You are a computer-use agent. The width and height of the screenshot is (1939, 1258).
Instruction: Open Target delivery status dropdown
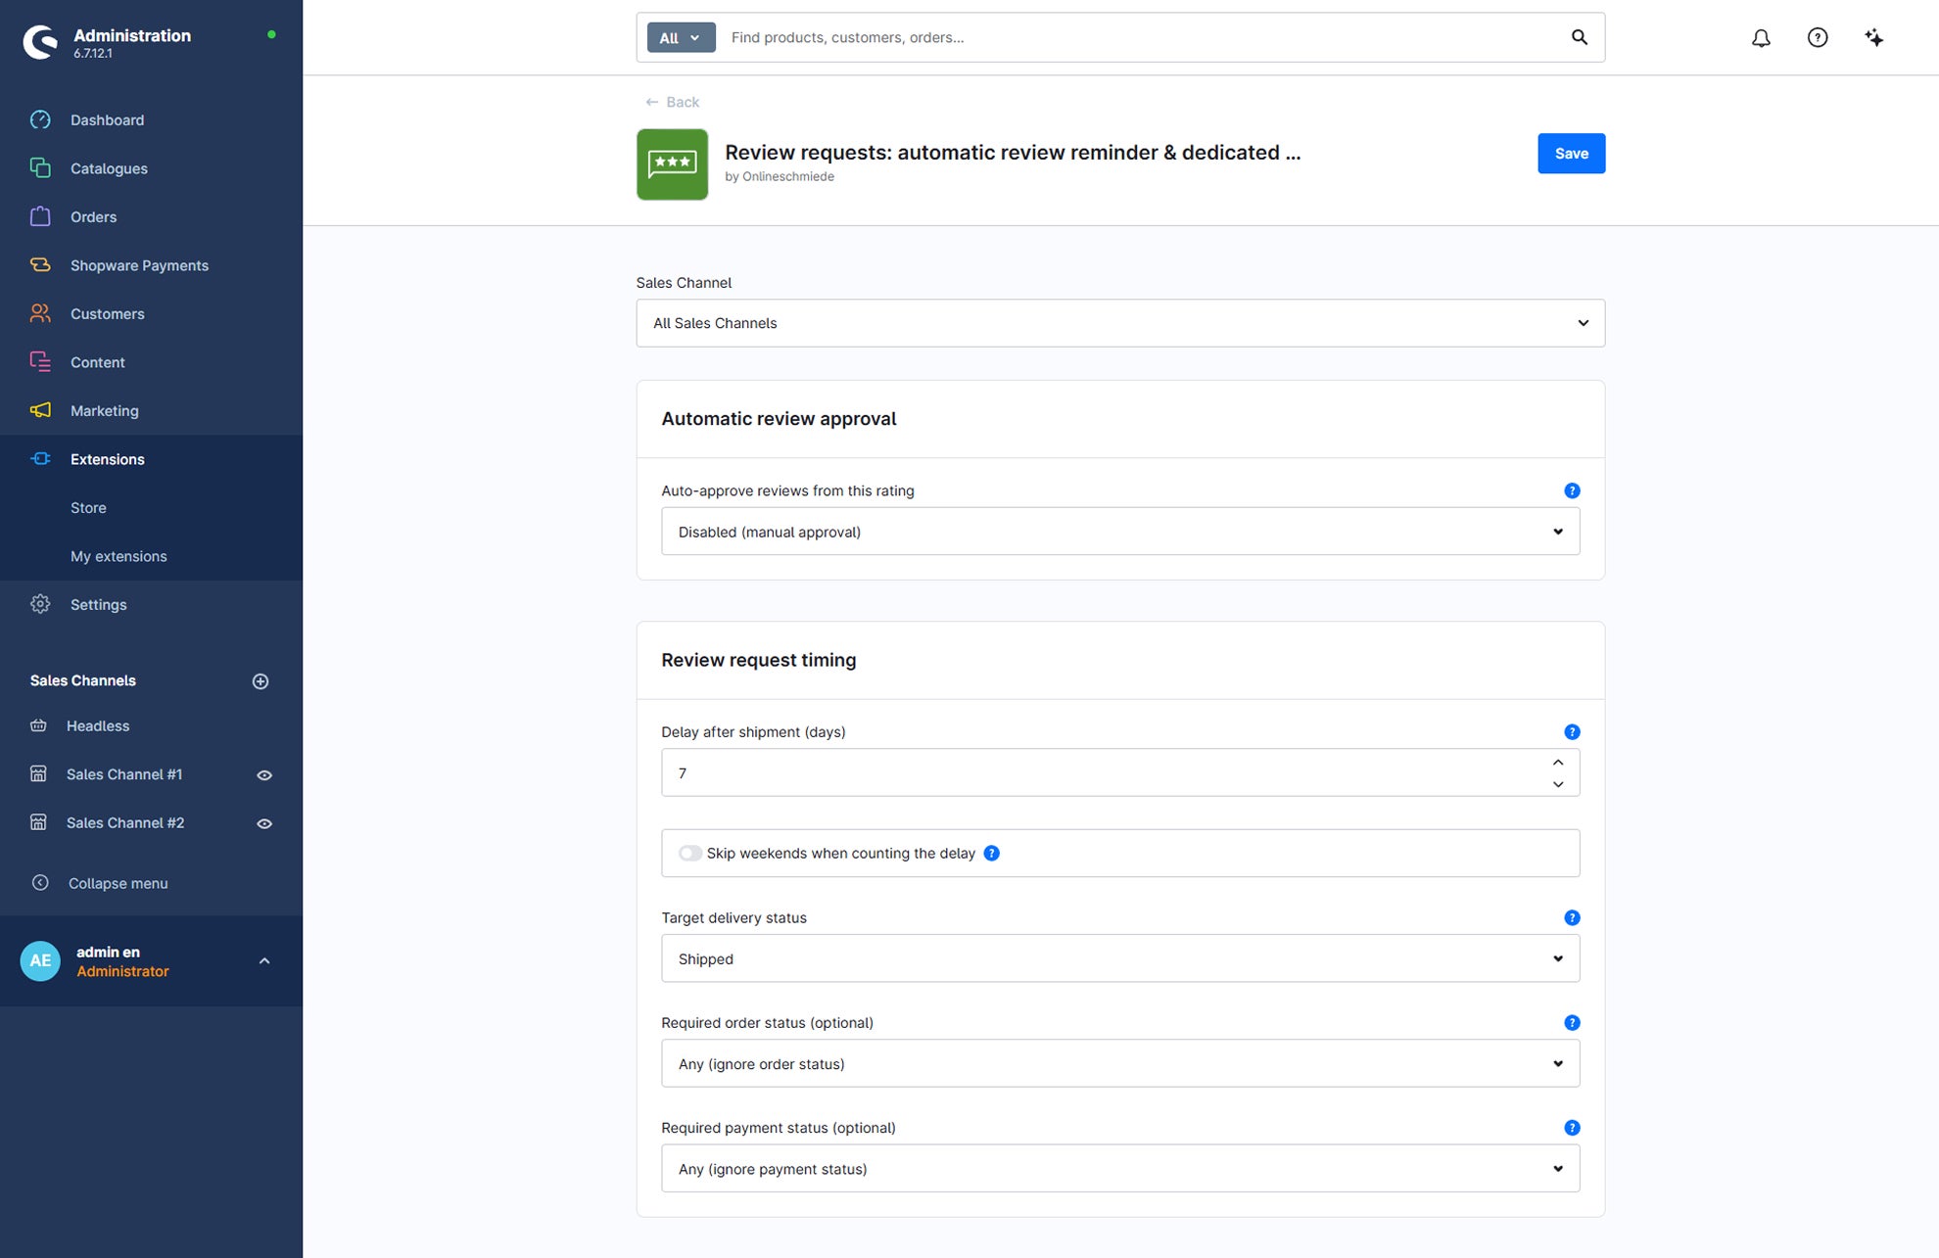click(x=1120, y=958)
